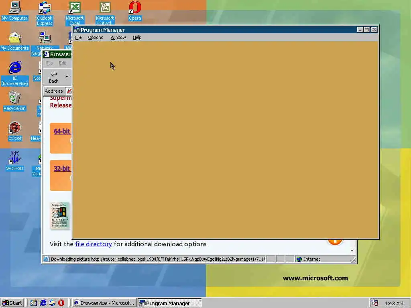Click the Browservice window title bar IE icon

(47, 54)
